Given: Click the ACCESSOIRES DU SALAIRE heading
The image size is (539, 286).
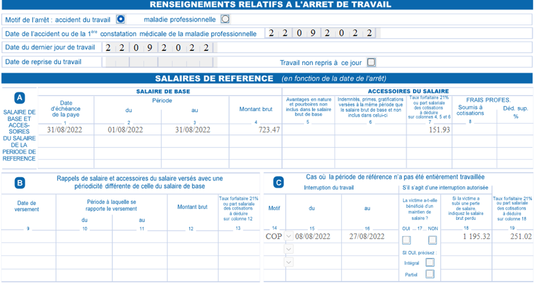Looking at the screenshot, I should pos(408,91).
